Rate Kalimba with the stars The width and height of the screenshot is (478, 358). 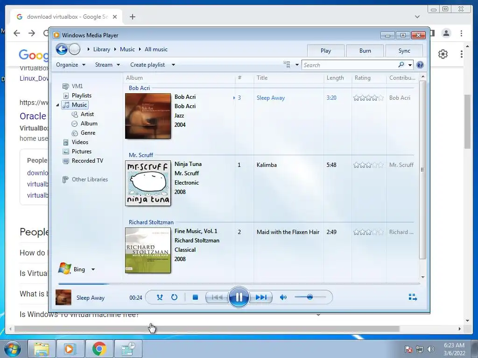pos(368,165)
